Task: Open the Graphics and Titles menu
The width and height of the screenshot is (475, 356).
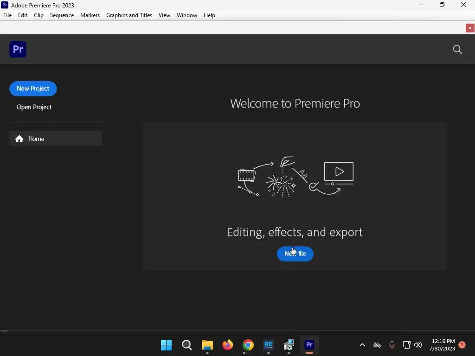Action: pyautogui.click(x=129, y=15)
